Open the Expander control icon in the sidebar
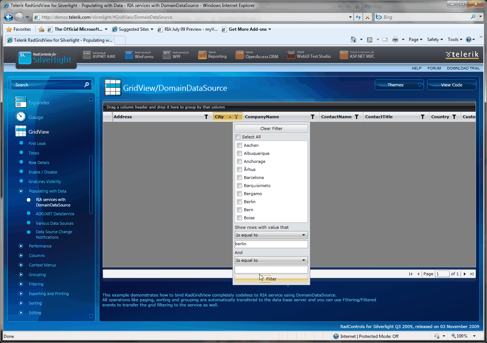This screenshot has height=343, width=487. click(21, 102)
